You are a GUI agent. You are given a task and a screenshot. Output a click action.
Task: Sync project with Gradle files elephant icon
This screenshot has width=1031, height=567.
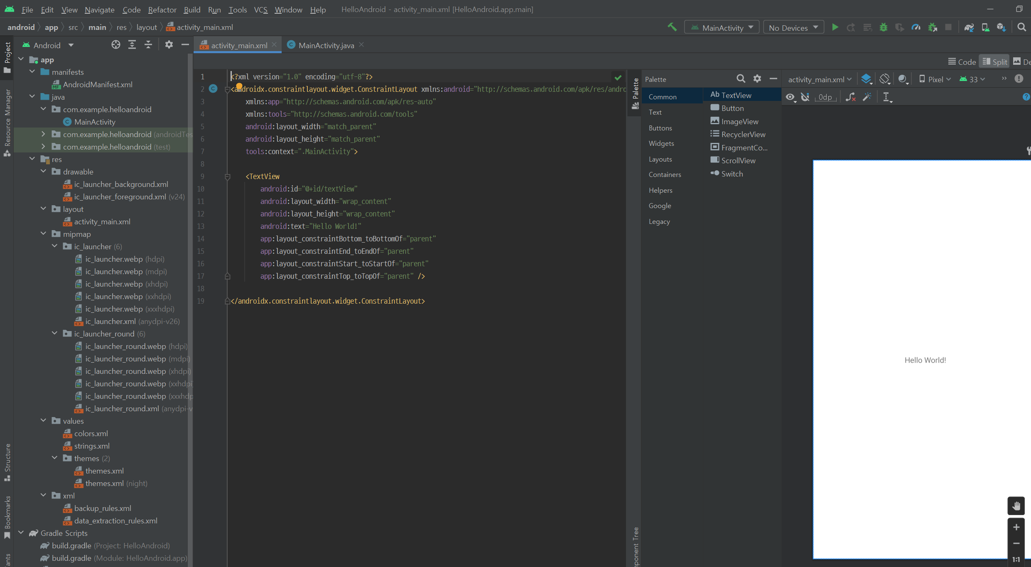pos(969,27)
